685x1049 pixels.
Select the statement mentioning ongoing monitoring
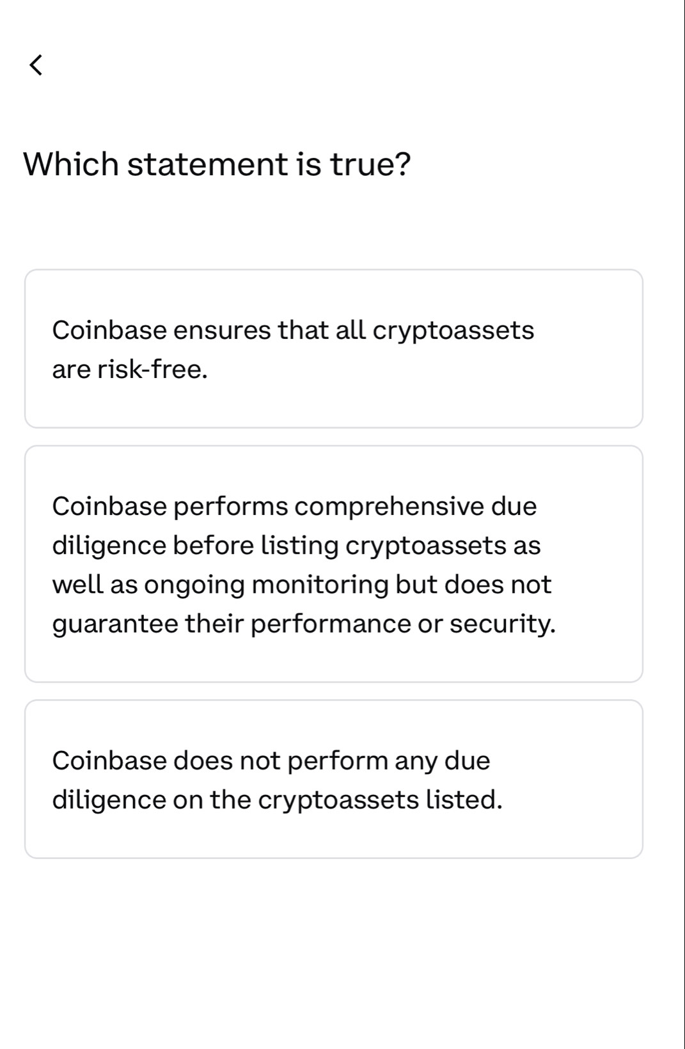(334, 563)
